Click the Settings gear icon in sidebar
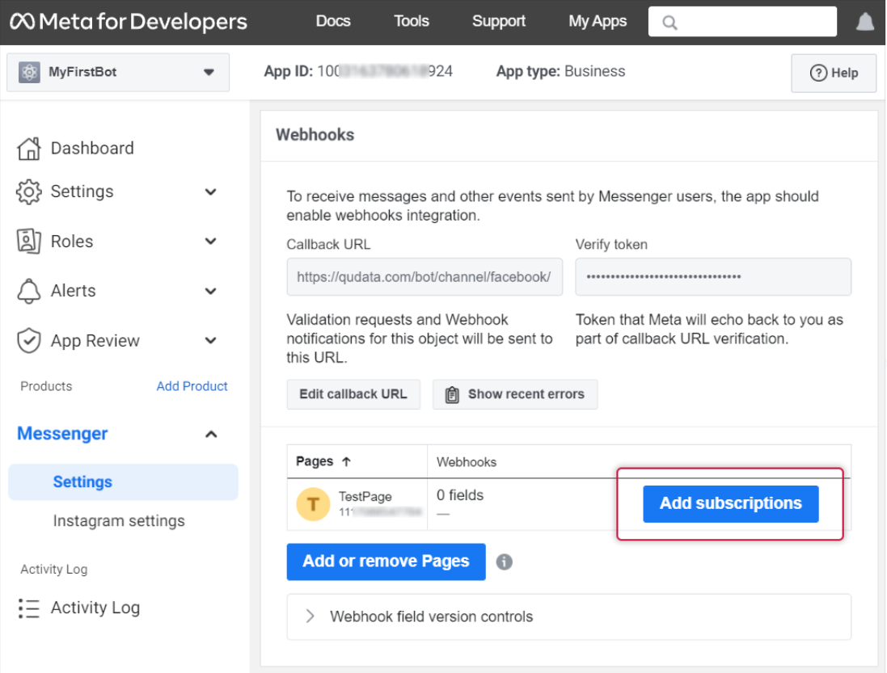The image size is (887, 673). [x=28, y=192]
